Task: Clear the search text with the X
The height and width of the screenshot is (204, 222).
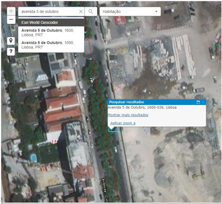Action: (x=81, y=11)
